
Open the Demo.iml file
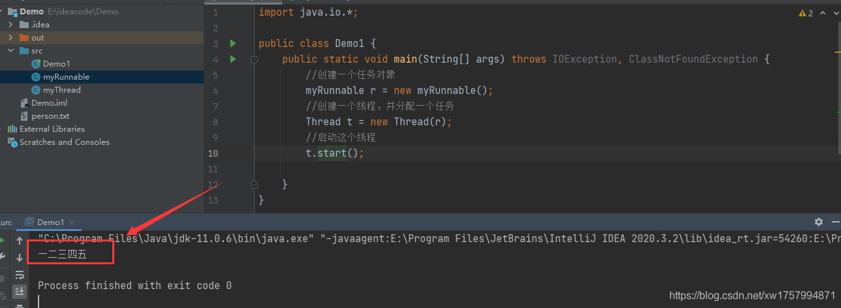pos(49,103)
